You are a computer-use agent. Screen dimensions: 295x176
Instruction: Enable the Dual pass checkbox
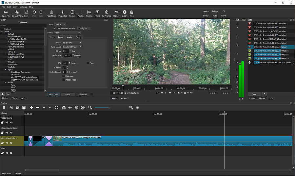pyautogui.click(x=63, y=76)
